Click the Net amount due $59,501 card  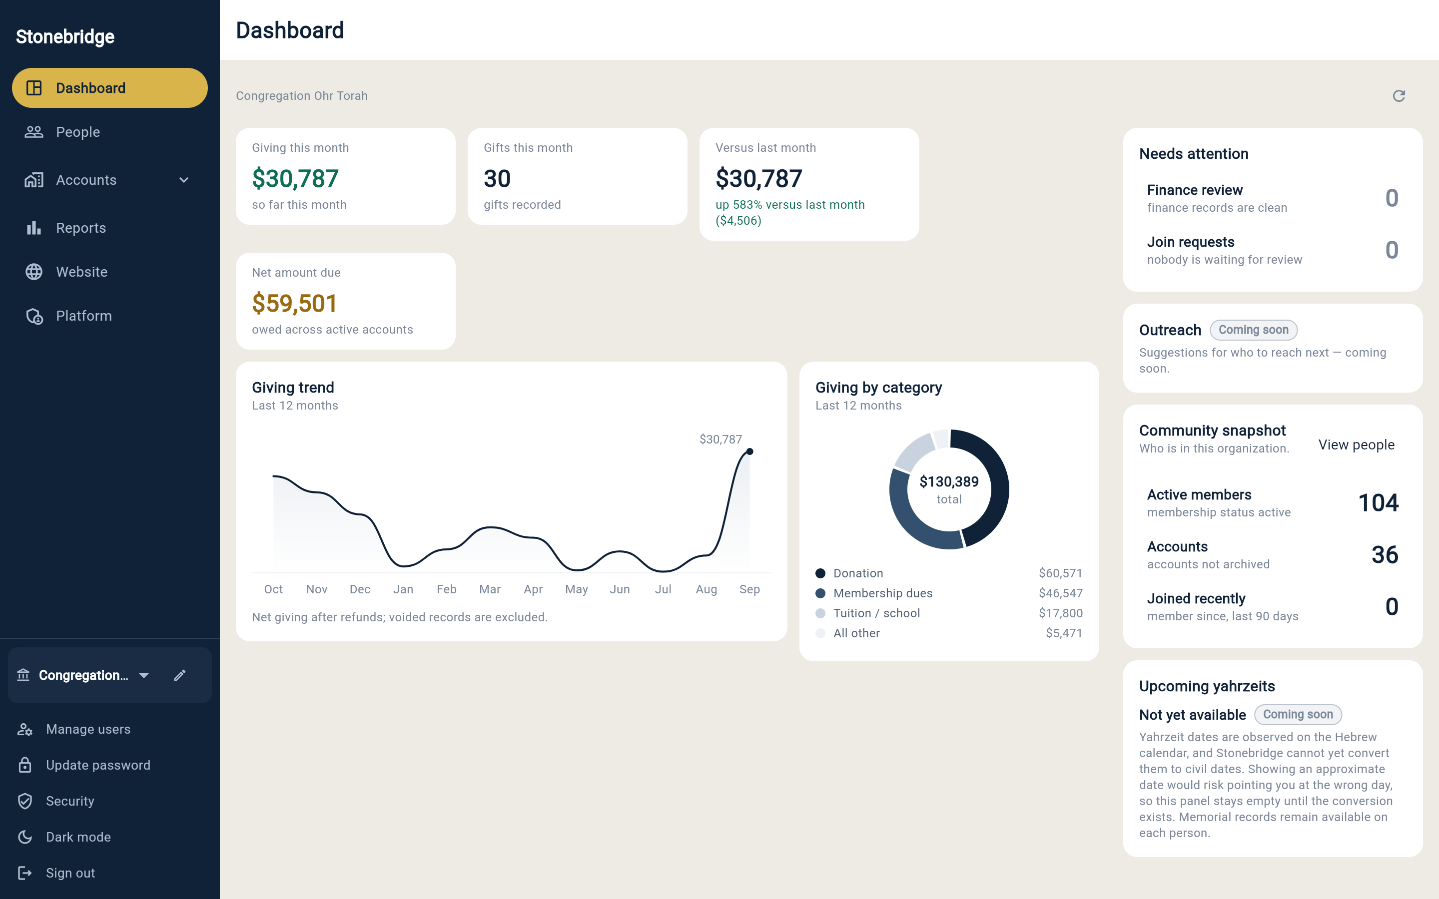pos(345,301)
